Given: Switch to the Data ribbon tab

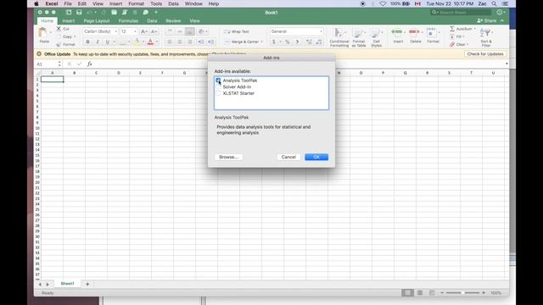Looking at the screenshot, I should coord(152,20).
